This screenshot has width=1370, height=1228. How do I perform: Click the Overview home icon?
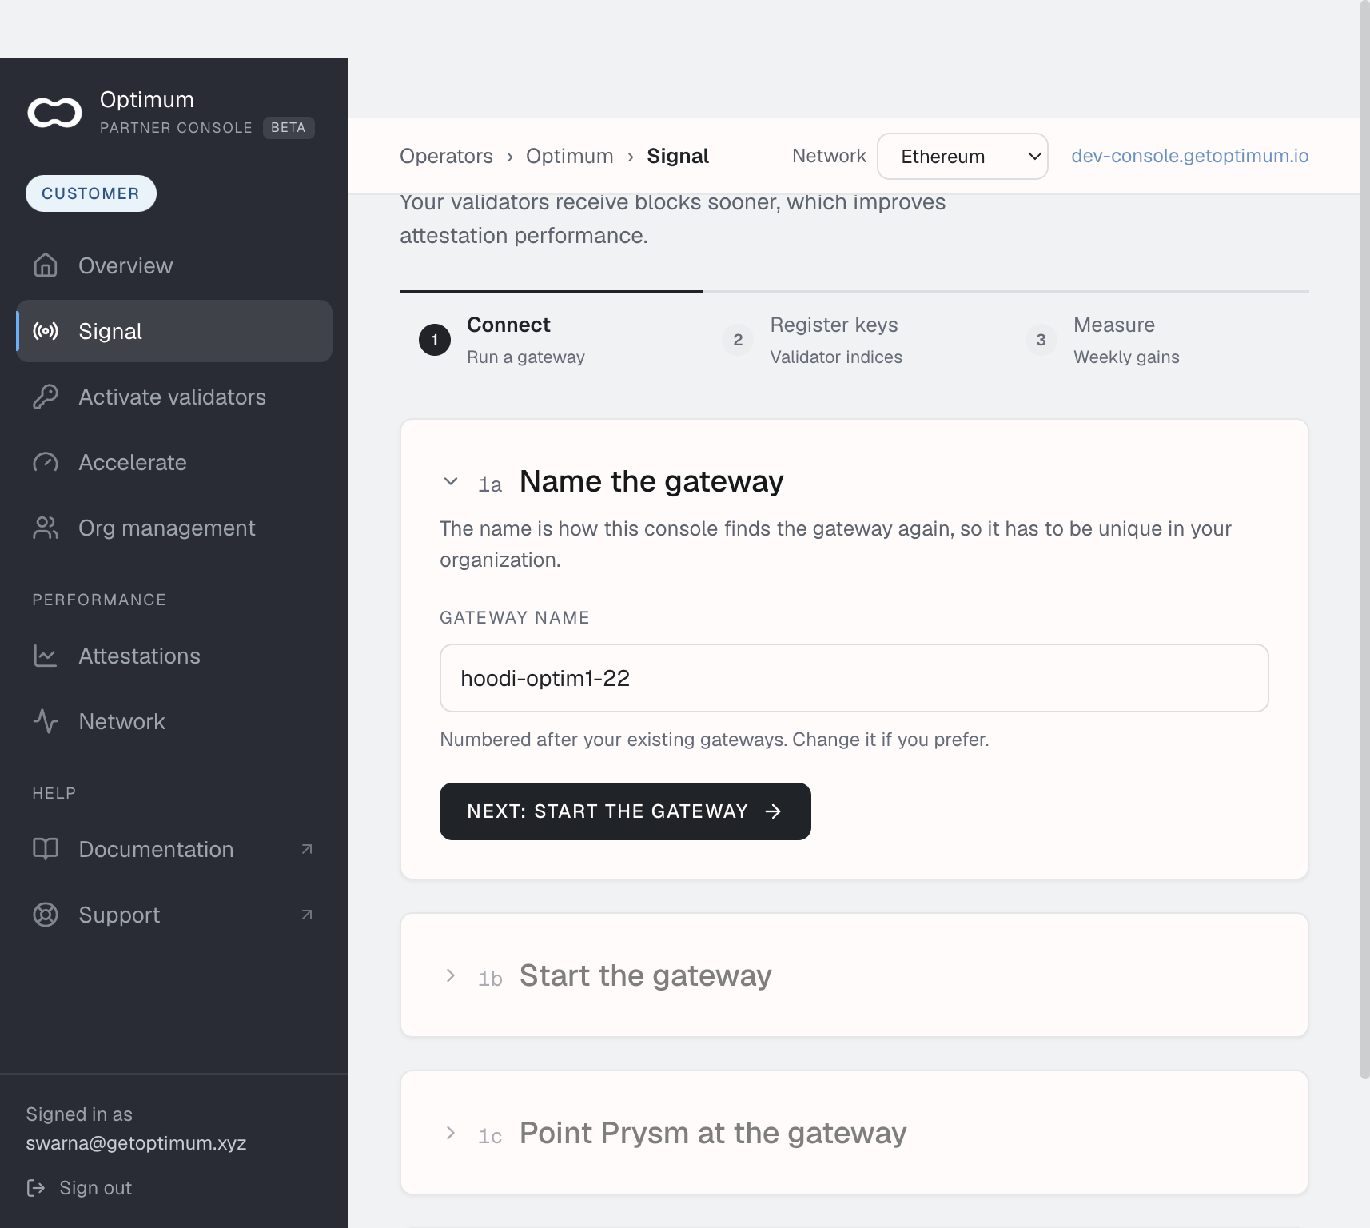pyautogui.click(x=46, y=265)
